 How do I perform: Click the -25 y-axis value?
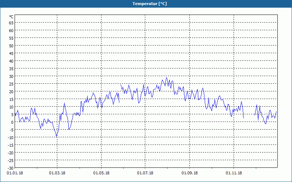pyautogui.click(x=11, y=160)
